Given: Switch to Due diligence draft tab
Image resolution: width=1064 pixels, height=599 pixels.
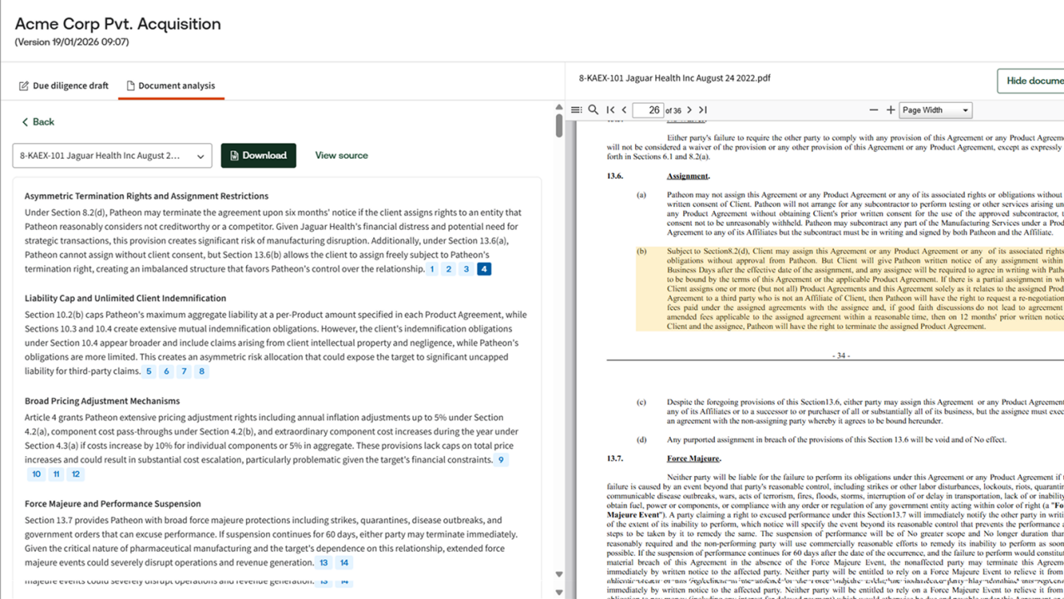Looking at the screenshot, I should [x=63, y=86].
